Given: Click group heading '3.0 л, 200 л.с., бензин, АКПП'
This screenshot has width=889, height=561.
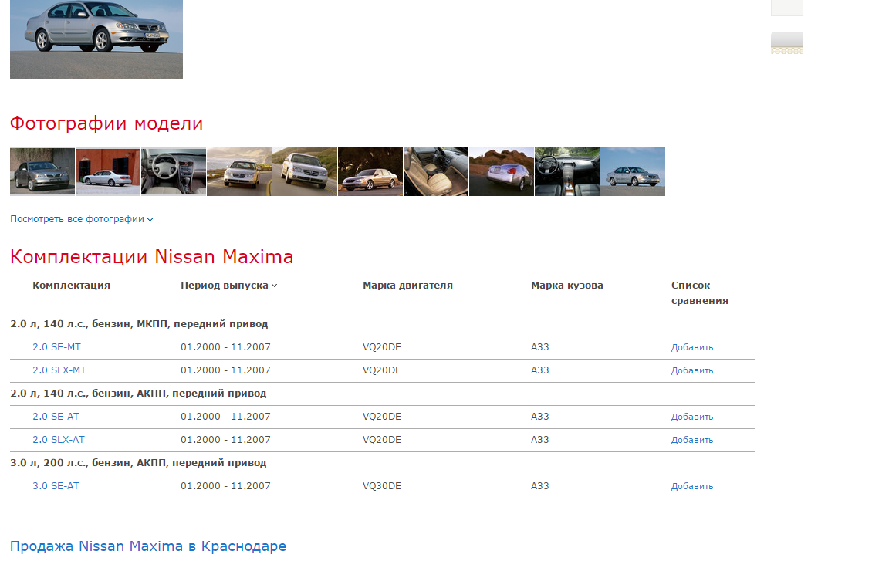Looking at the screenshot, I should pos(138,463).
